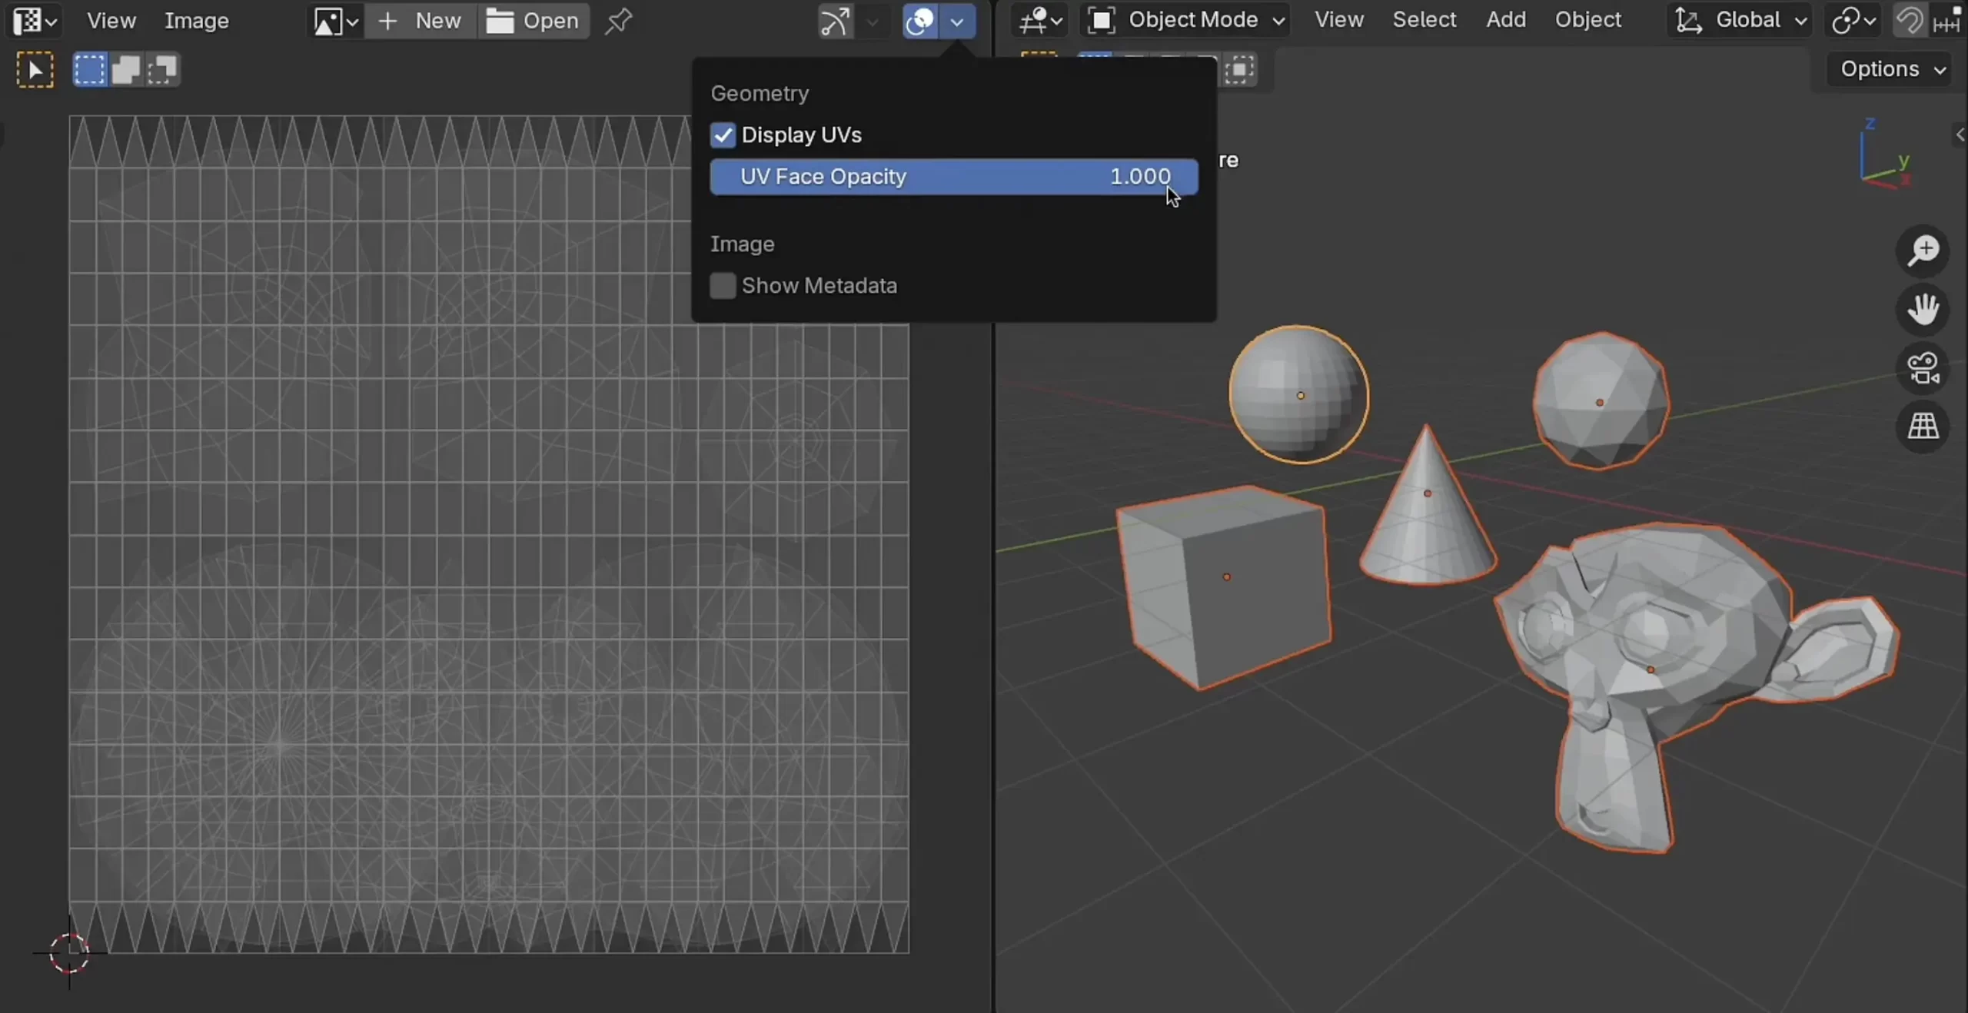
Task: Click the Move View hand icon
Action: tap(1923, 309)
